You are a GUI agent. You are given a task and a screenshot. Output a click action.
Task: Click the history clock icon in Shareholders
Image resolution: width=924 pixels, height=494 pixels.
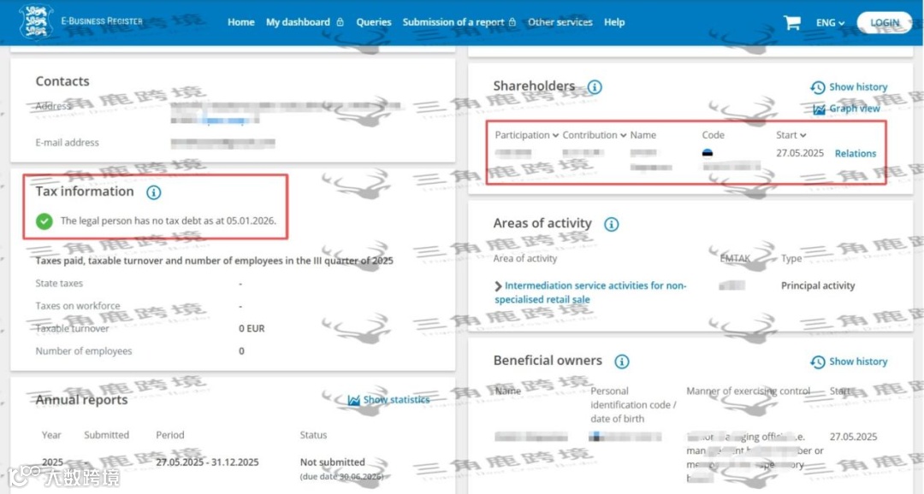[817, 87]
